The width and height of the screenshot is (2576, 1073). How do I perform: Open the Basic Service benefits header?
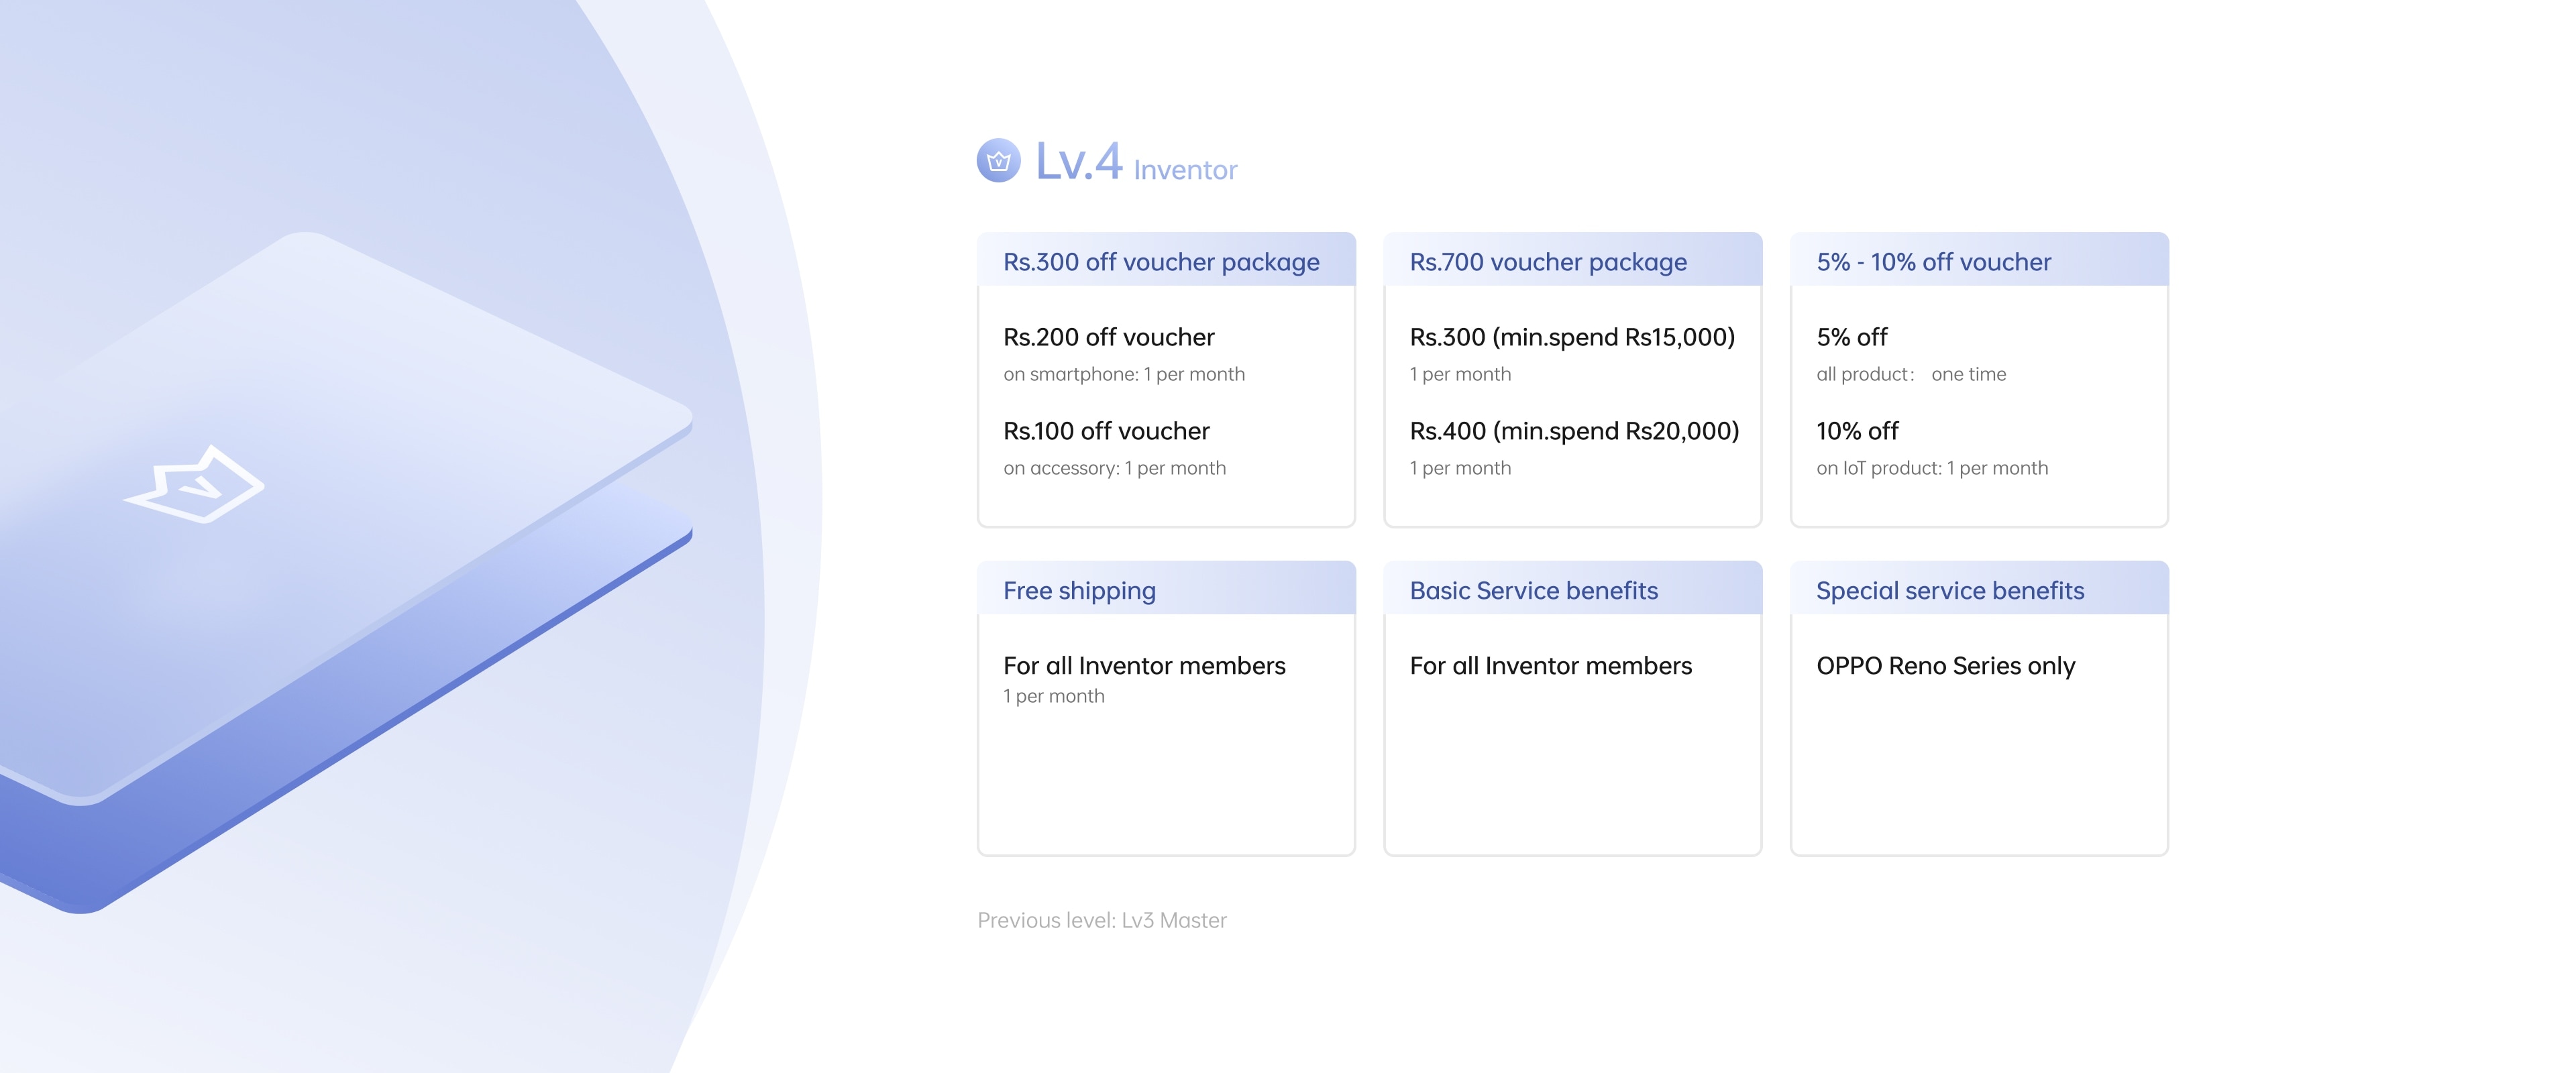coord(1533,591)
